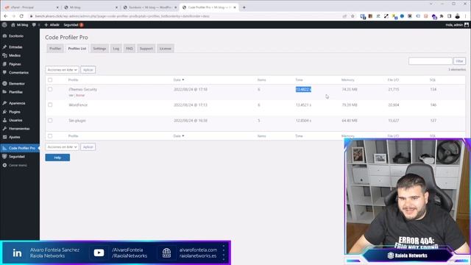Click the Cerrar menú collapse icon

(x=4, y=165)
